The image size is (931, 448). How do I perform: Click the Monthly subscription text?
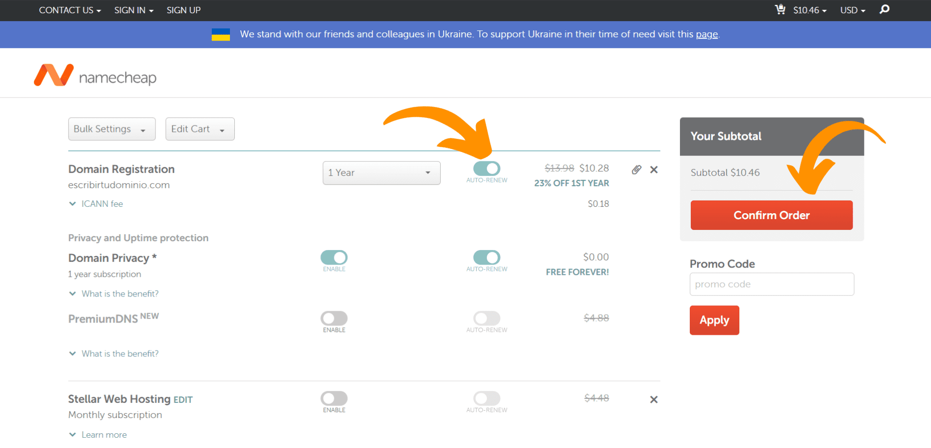pyautogui.click(x=115, y=415)
